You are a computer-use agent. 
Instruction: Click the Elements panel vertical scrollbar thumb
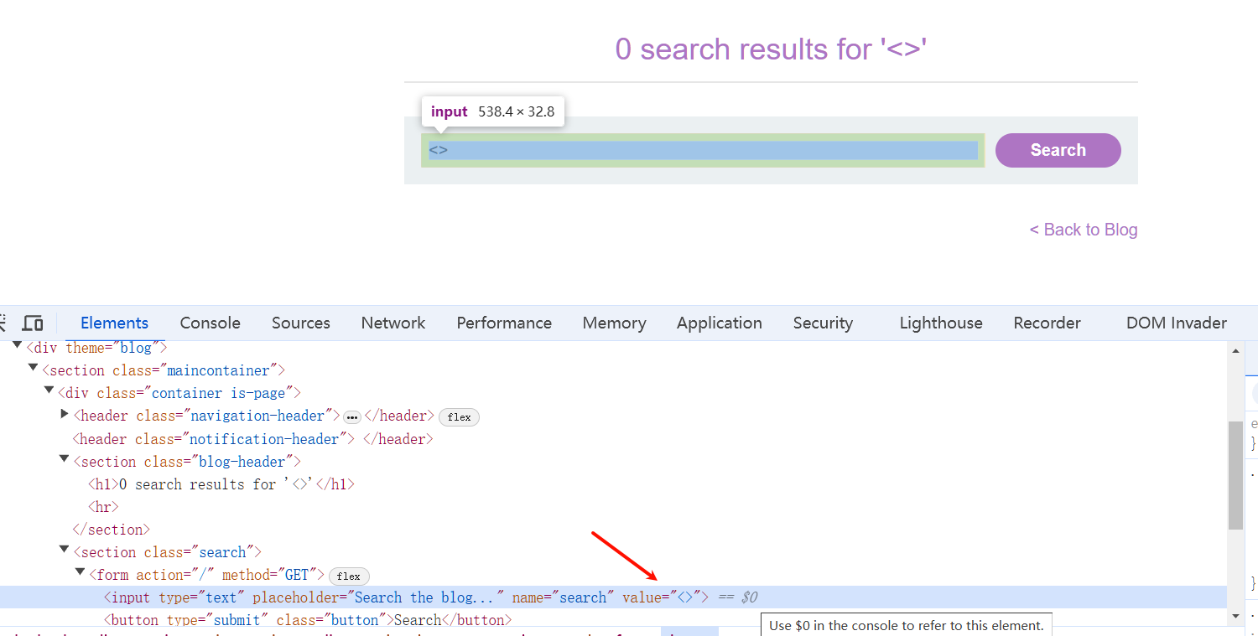point(1235,475)
